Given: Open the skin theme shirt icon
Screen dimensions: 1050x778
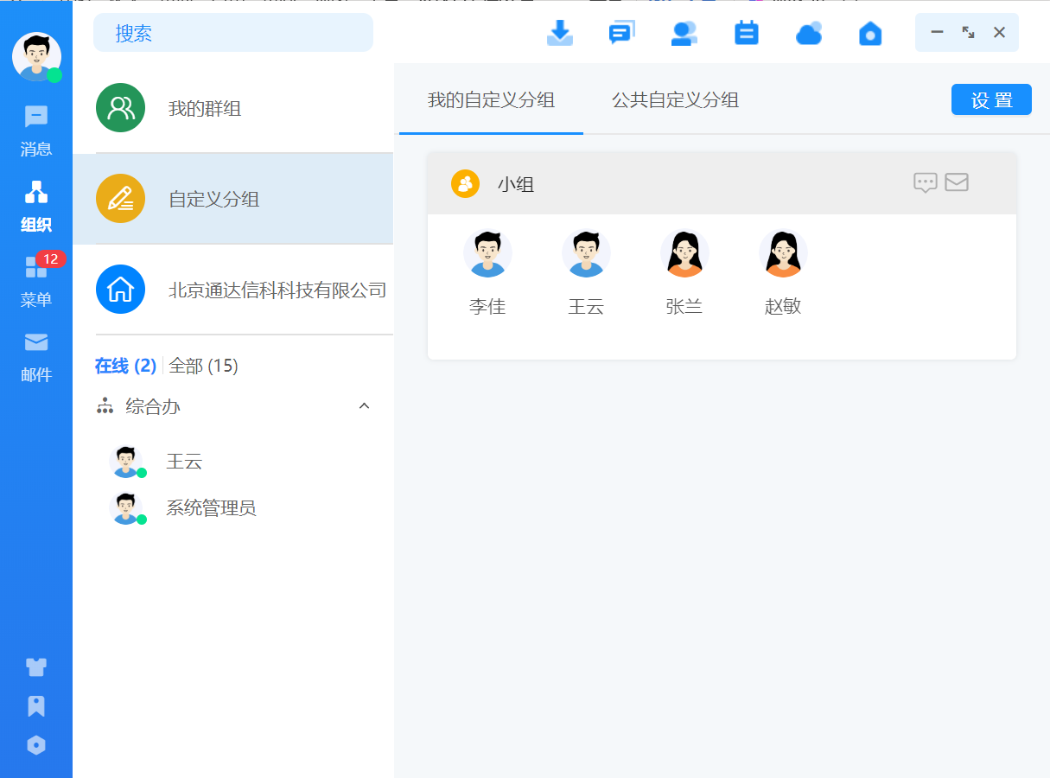Looking at the screenshot, I should coord(36,666).
